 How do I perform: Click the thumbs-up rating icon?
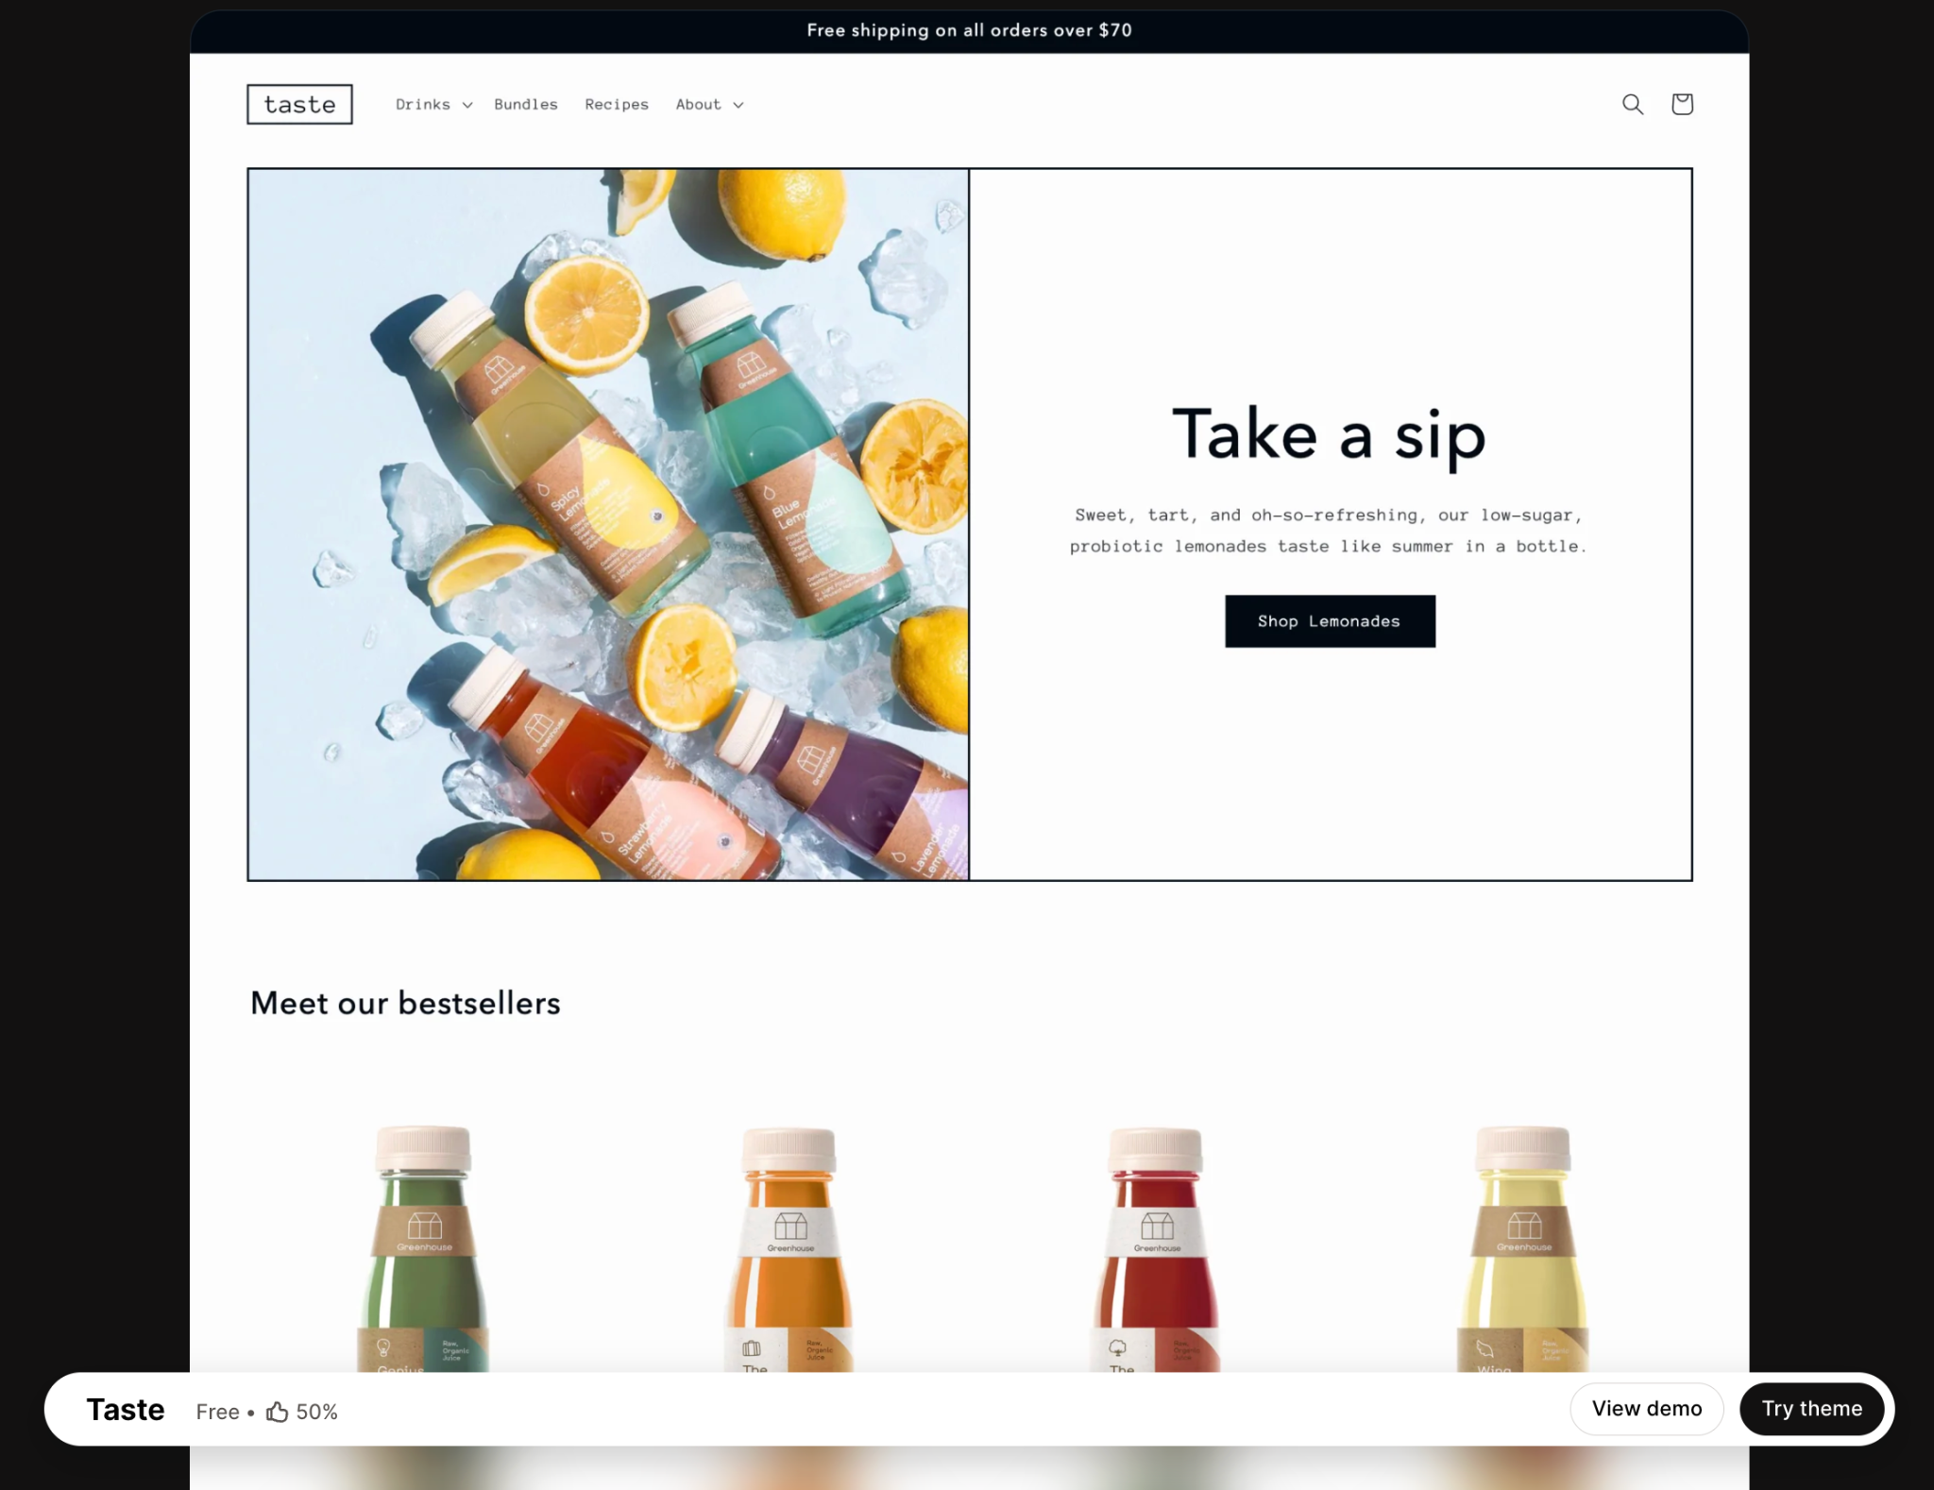(277, 1412)
